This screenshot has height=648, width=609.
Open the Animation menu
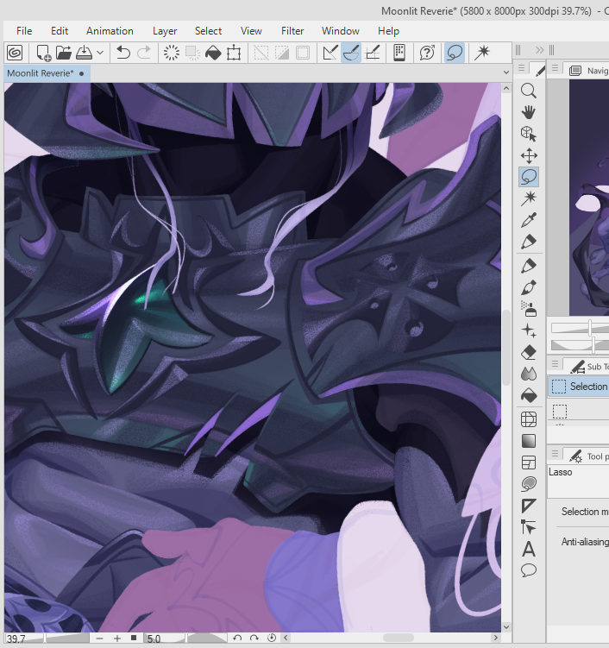tap(110, 31)
